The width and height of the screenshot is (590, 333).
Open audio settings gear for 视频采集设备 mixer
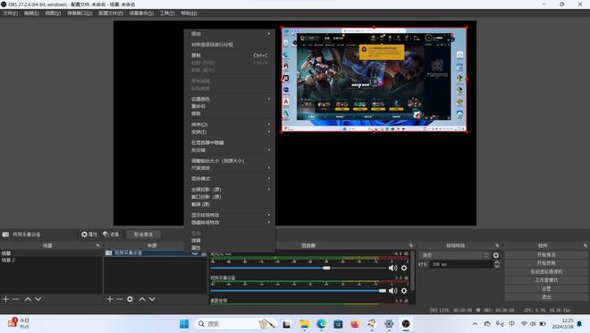pos(404,291)
